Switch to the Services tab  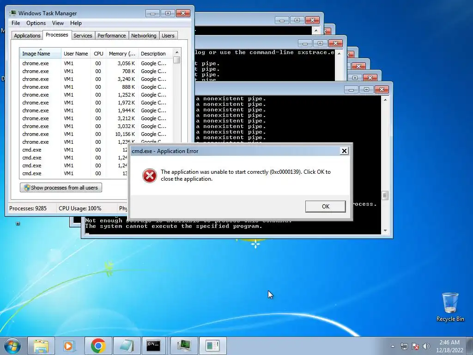(x=83, y=36)
